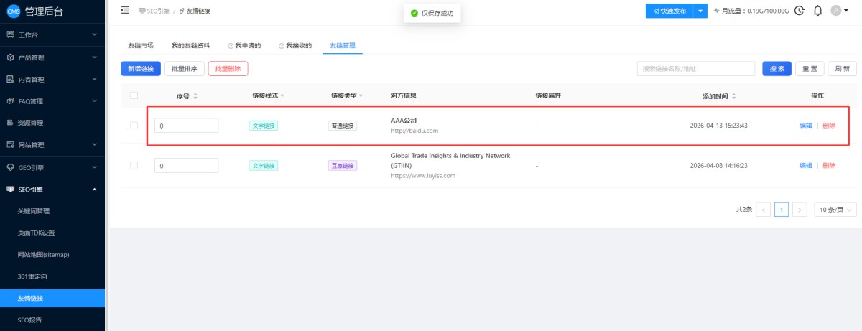This screenshot has width=862, height=331.
Task: Click the clock icon beside traffic usage
Action: (800, 11)
